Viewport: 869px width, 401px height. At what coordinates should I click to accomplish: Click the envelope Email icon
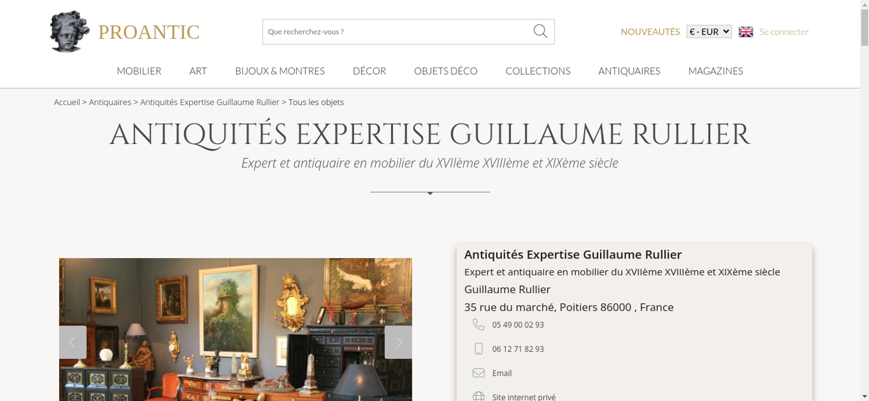click(x=478, y=373)
